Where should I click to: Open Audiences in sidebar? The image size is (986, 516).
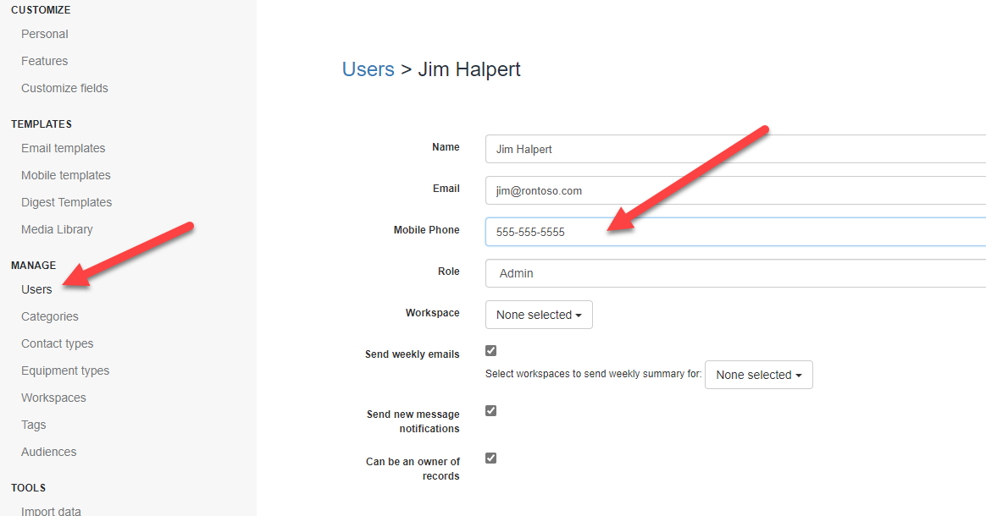pyautogui.click(x=49, y=452)
